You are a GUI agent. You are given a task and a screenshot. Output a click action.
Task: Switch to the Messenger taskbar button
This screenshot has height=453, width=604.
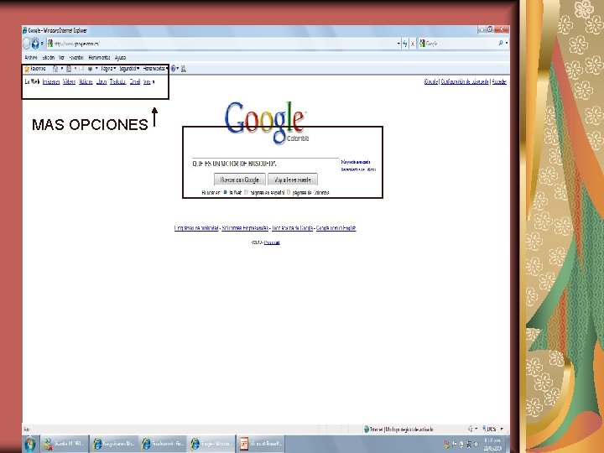click(x=65, y=444)
